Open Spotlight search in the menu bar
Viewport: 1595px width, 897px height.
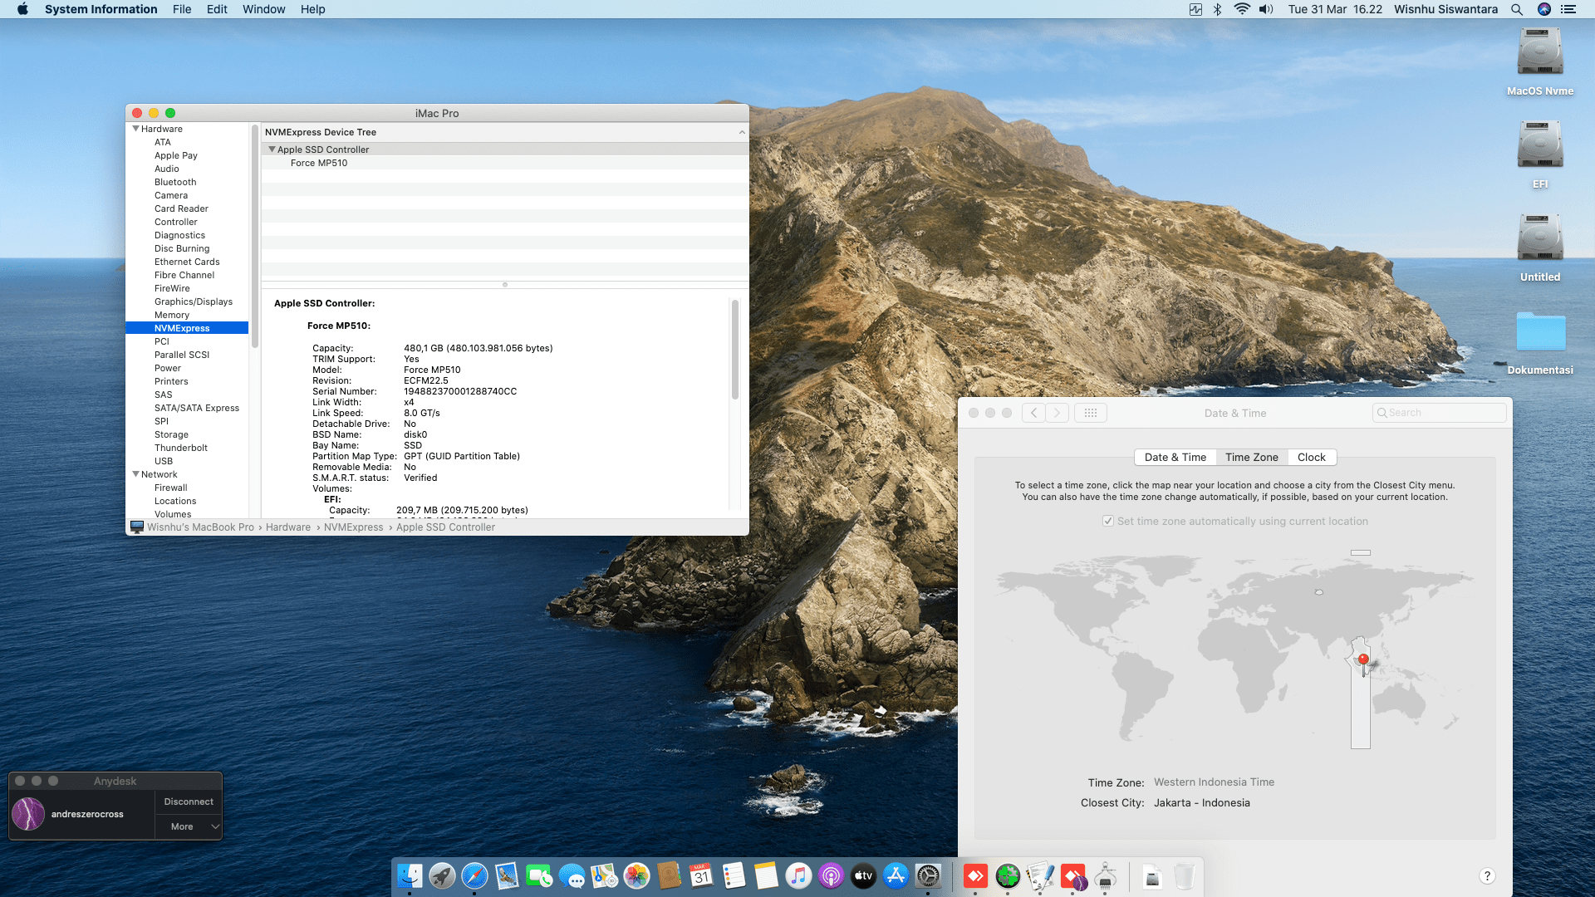(1517, 9)
